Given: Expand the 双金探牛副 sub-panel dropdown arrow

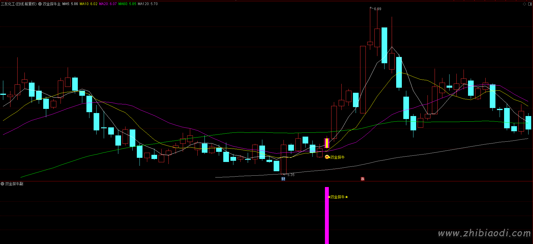Looking at the screenshot, I should point(2,184).
